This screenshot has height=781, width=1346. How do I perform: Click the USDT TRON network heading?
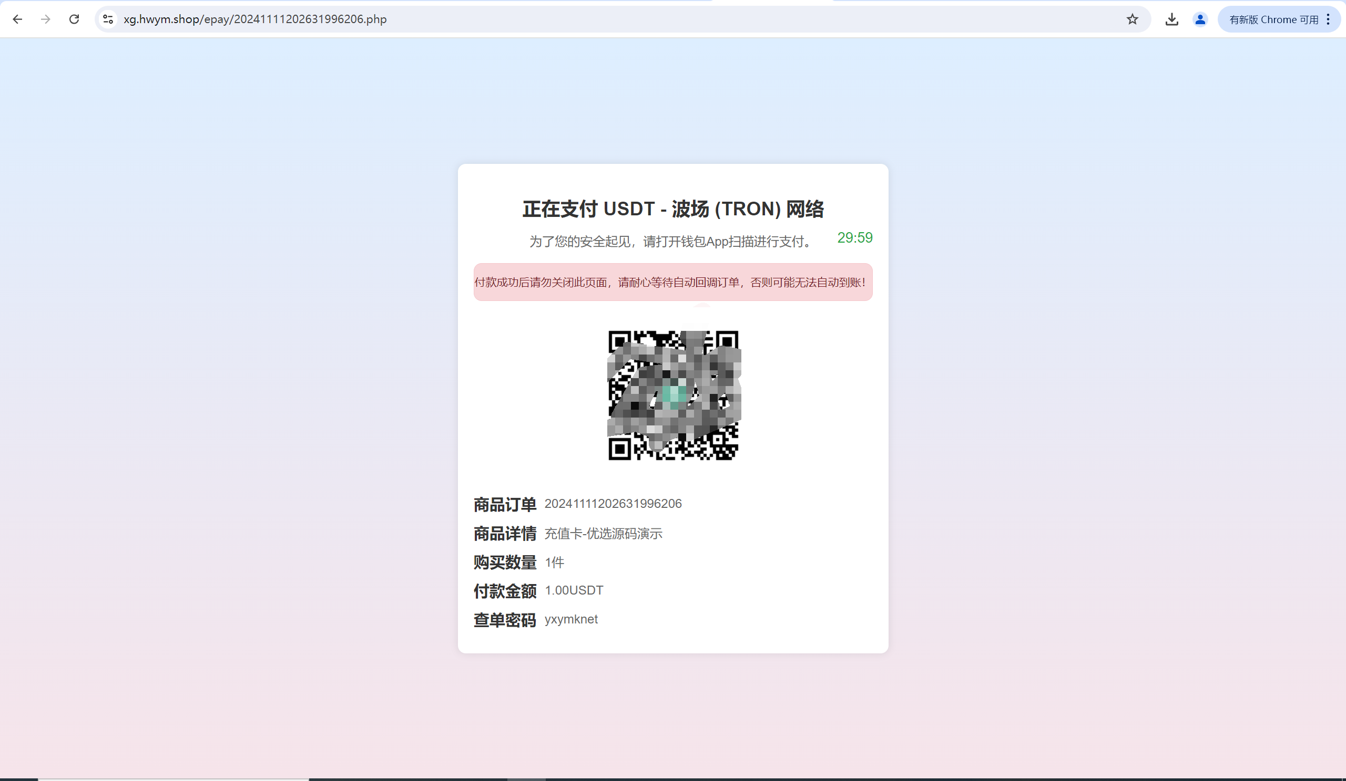coord(672,209)
